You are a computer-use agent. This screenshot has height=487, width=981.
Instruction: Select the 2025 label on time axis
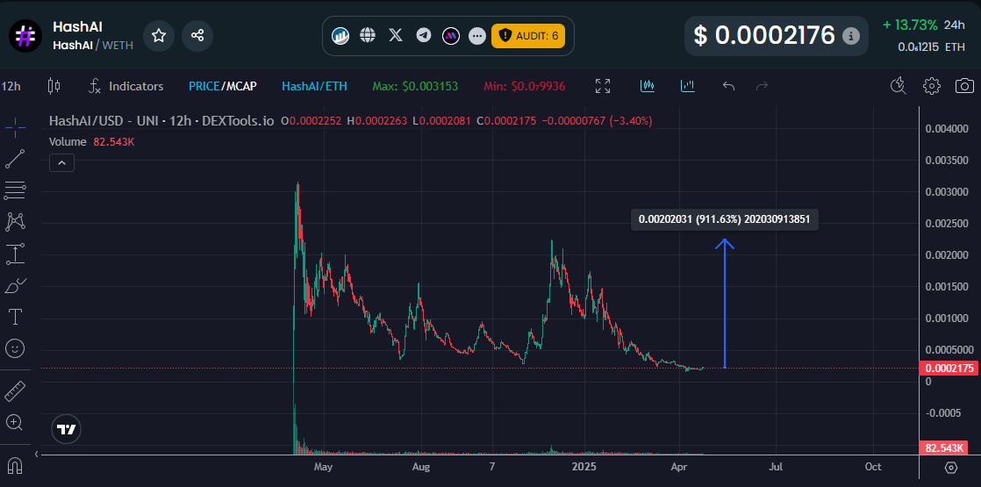(x=584, y=467)
